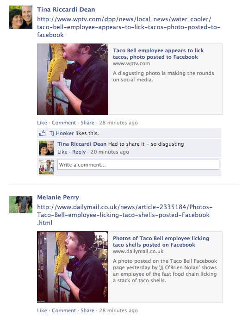Click your avatar beside the comment box
The image size is (248, 316).
tap(46, 167)
